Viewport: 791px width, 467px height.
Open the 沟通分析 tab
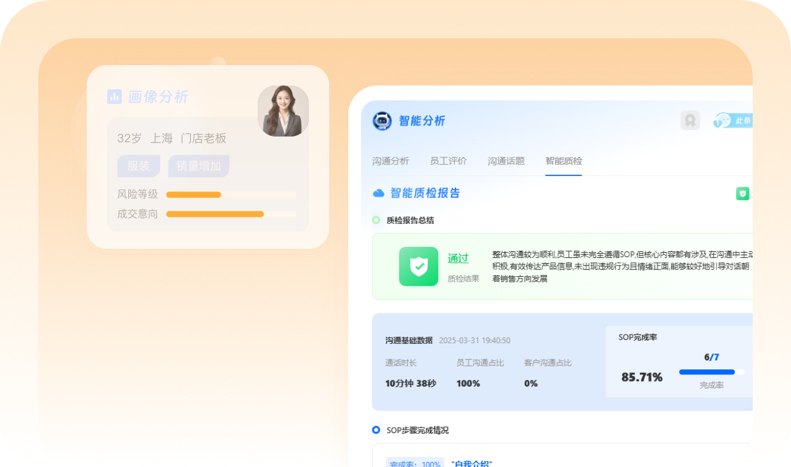pos(390,161)
